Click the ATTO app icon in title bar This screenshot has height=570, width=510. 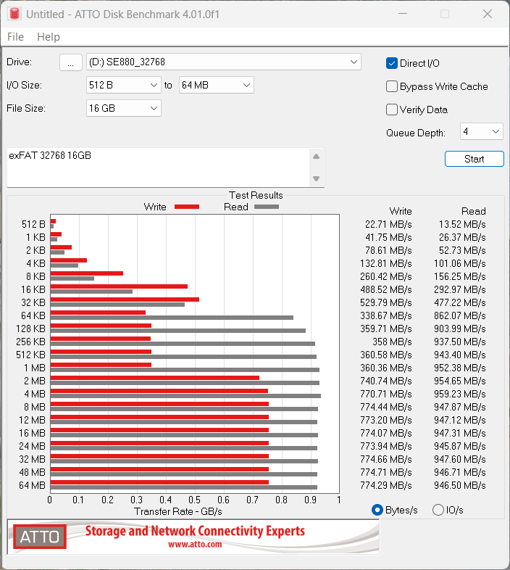14,14
